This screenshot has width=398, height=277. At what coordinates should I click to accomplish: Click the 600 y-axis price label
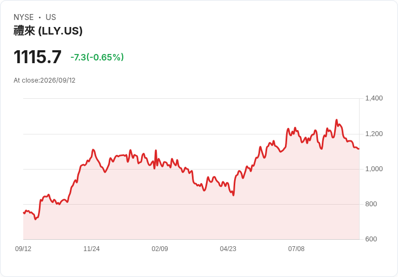tap(371, 239)
